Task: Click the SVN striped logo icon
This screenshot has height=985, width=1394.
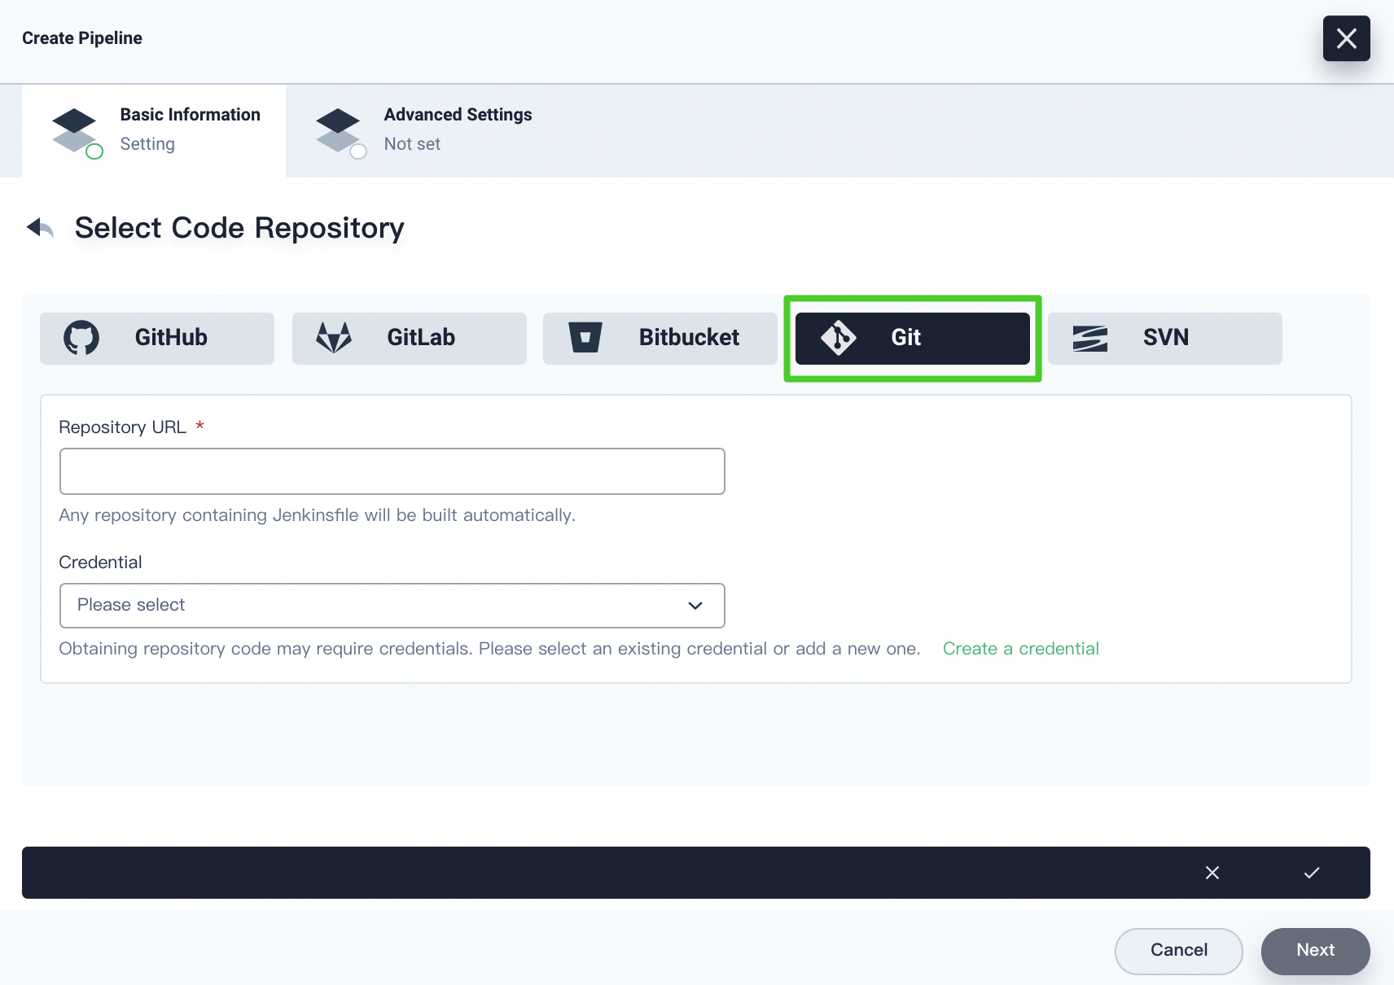Action: click(x=1089, y=338)
